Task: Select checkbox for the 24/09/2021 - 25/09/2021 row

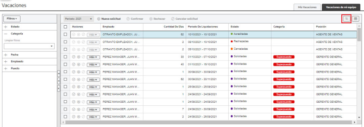Action: pos(66,117)
